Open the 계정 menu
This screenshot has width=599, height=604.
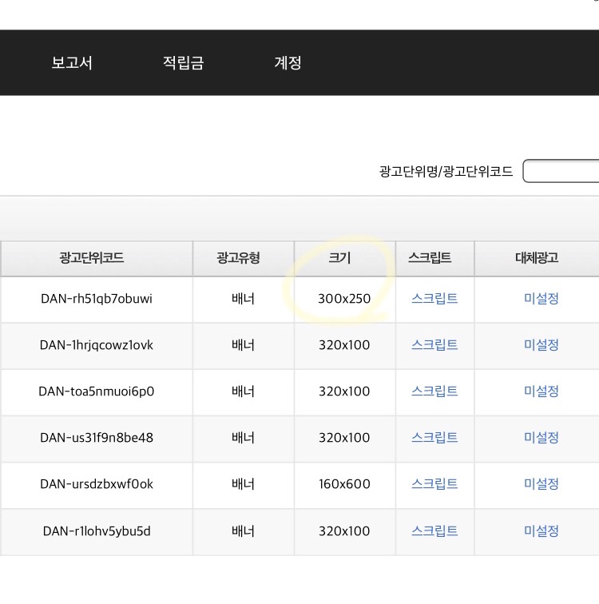[288, 63]
